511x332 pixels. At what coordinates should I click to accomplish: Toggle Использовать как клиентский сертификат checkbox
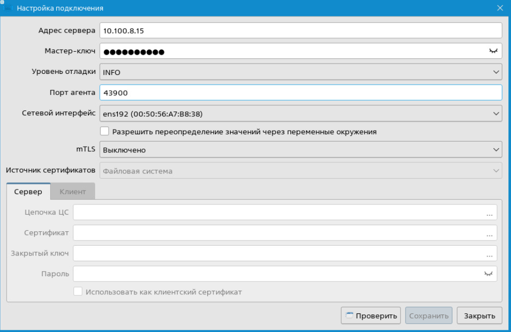tap(78, 291)
